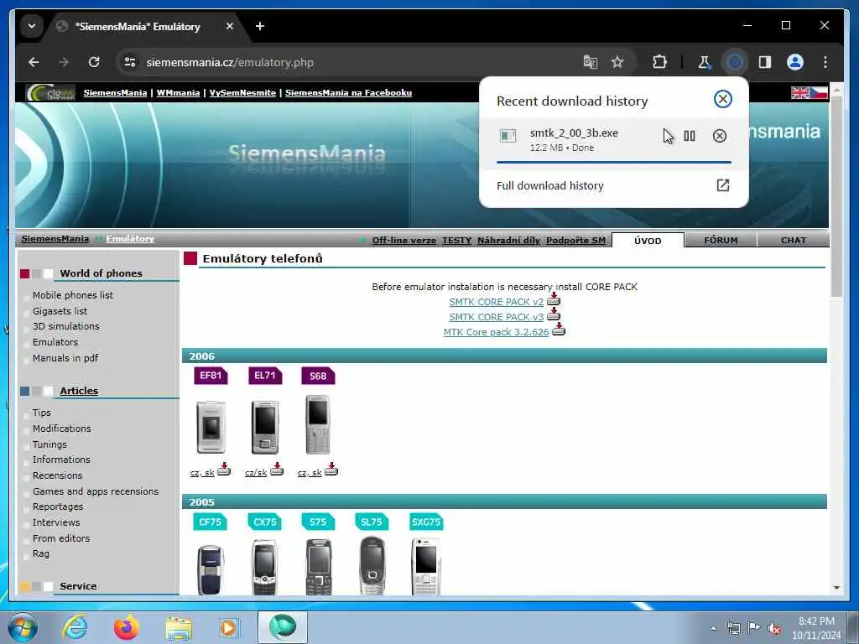The width and height of the screenshot is (859, 644).
Task: Switch to the ÚVOD tab
Action: [x=648, y=241]
